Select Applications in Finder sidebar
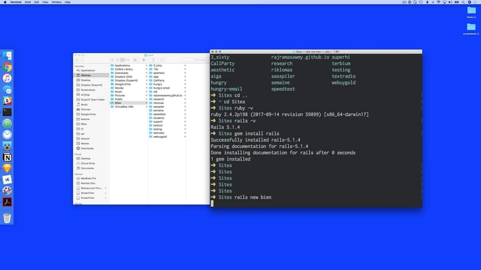Image resolution: width=481 pixels, height=270 pixels. click(x=88, y=70)
